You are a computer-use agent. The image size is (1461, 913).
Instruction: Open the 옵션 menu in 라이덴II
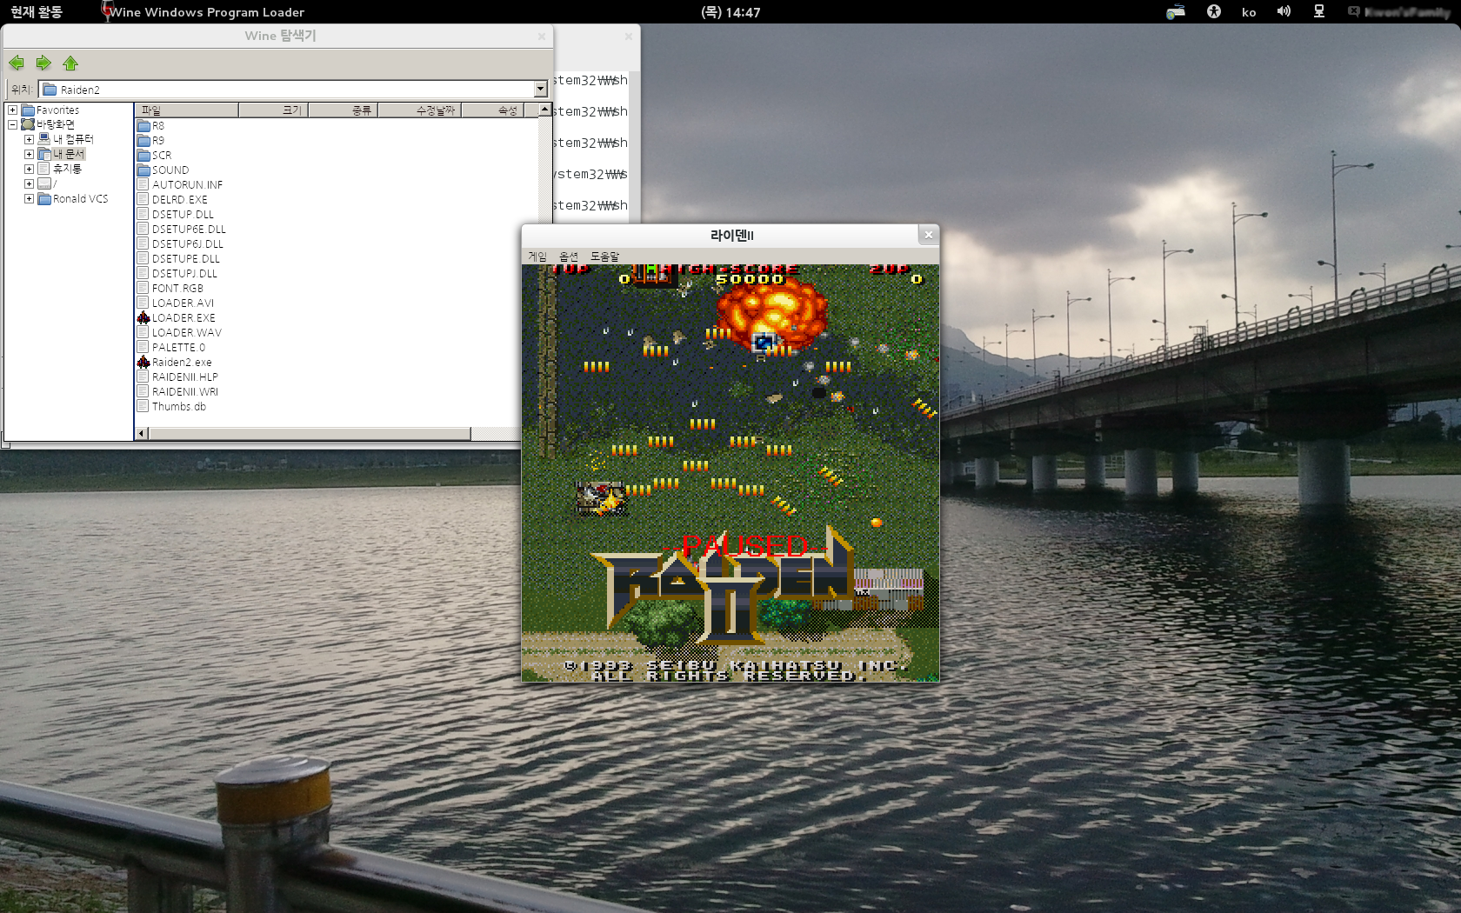tap(569, 257)
